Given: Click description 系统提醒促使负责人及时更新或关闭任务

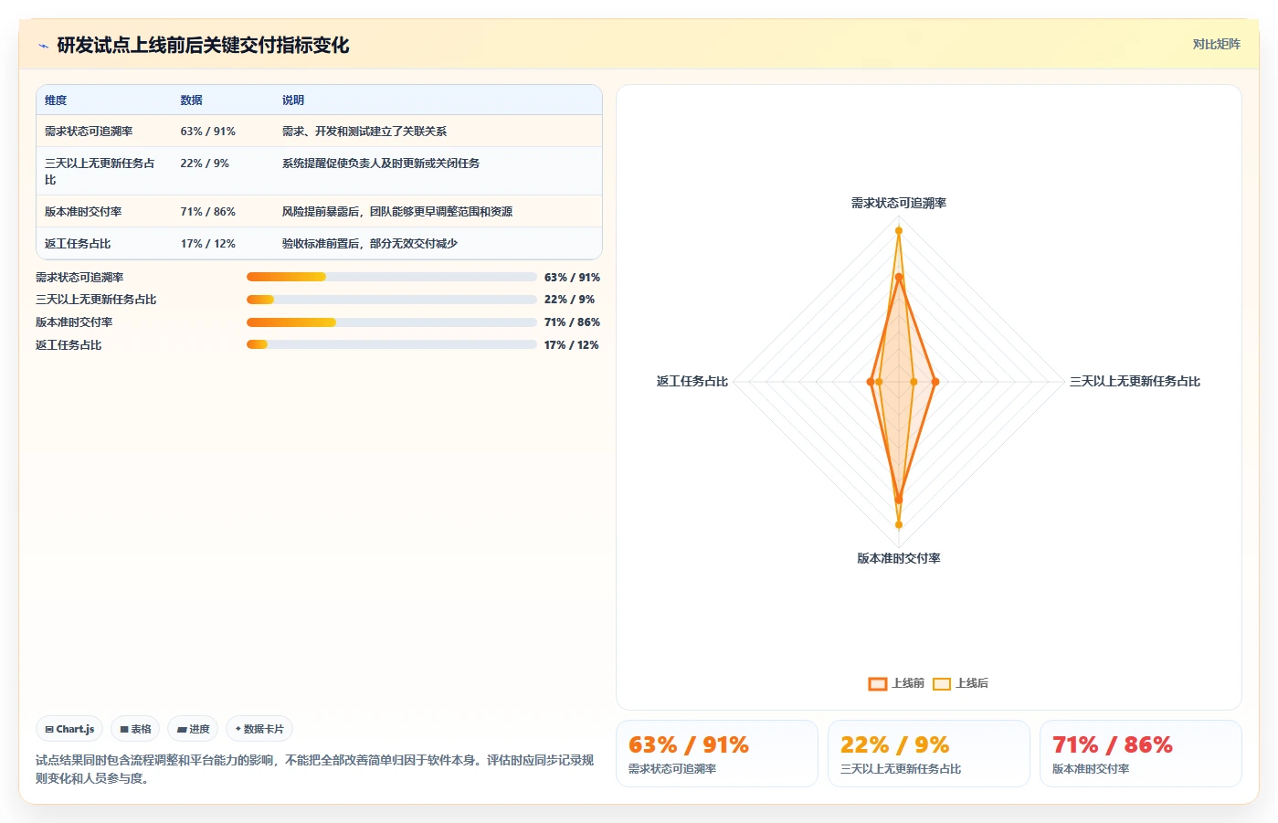Looking at the screenshot, I should coord(381,164).
